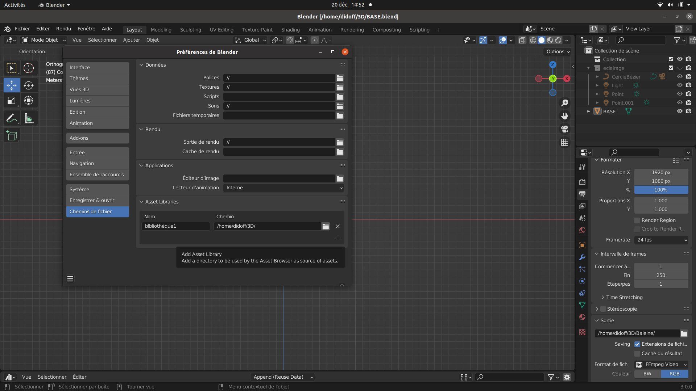Enable Stéréoscopie checkbox
The height and width of the screenshot is (391, 696).
pyautogui.click(x=603, y=309)
